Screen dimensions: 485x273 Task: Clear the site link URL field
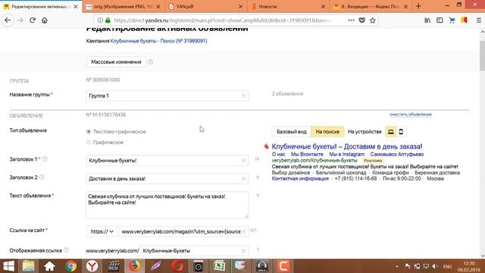tap(244, 231)
